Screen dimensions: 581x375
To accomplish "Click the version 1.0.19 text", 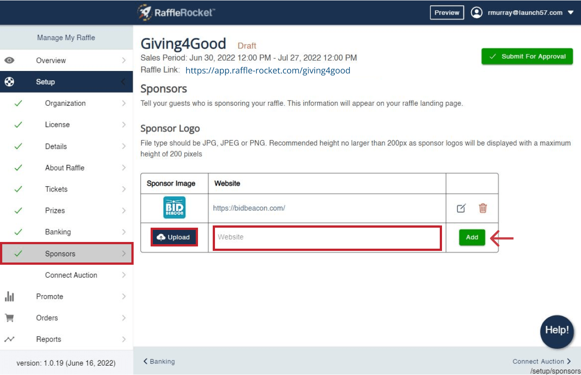I will [x=66, y=363].
